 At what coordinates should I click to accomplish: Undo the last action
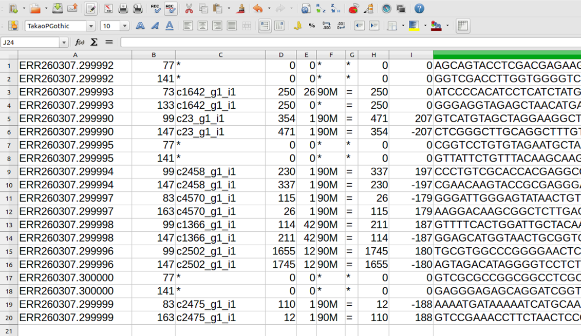257,9
